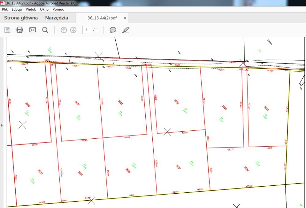The image size is (306, 208).
Task: Add a comment with speech bubble icon
Action: coord(113,30)
